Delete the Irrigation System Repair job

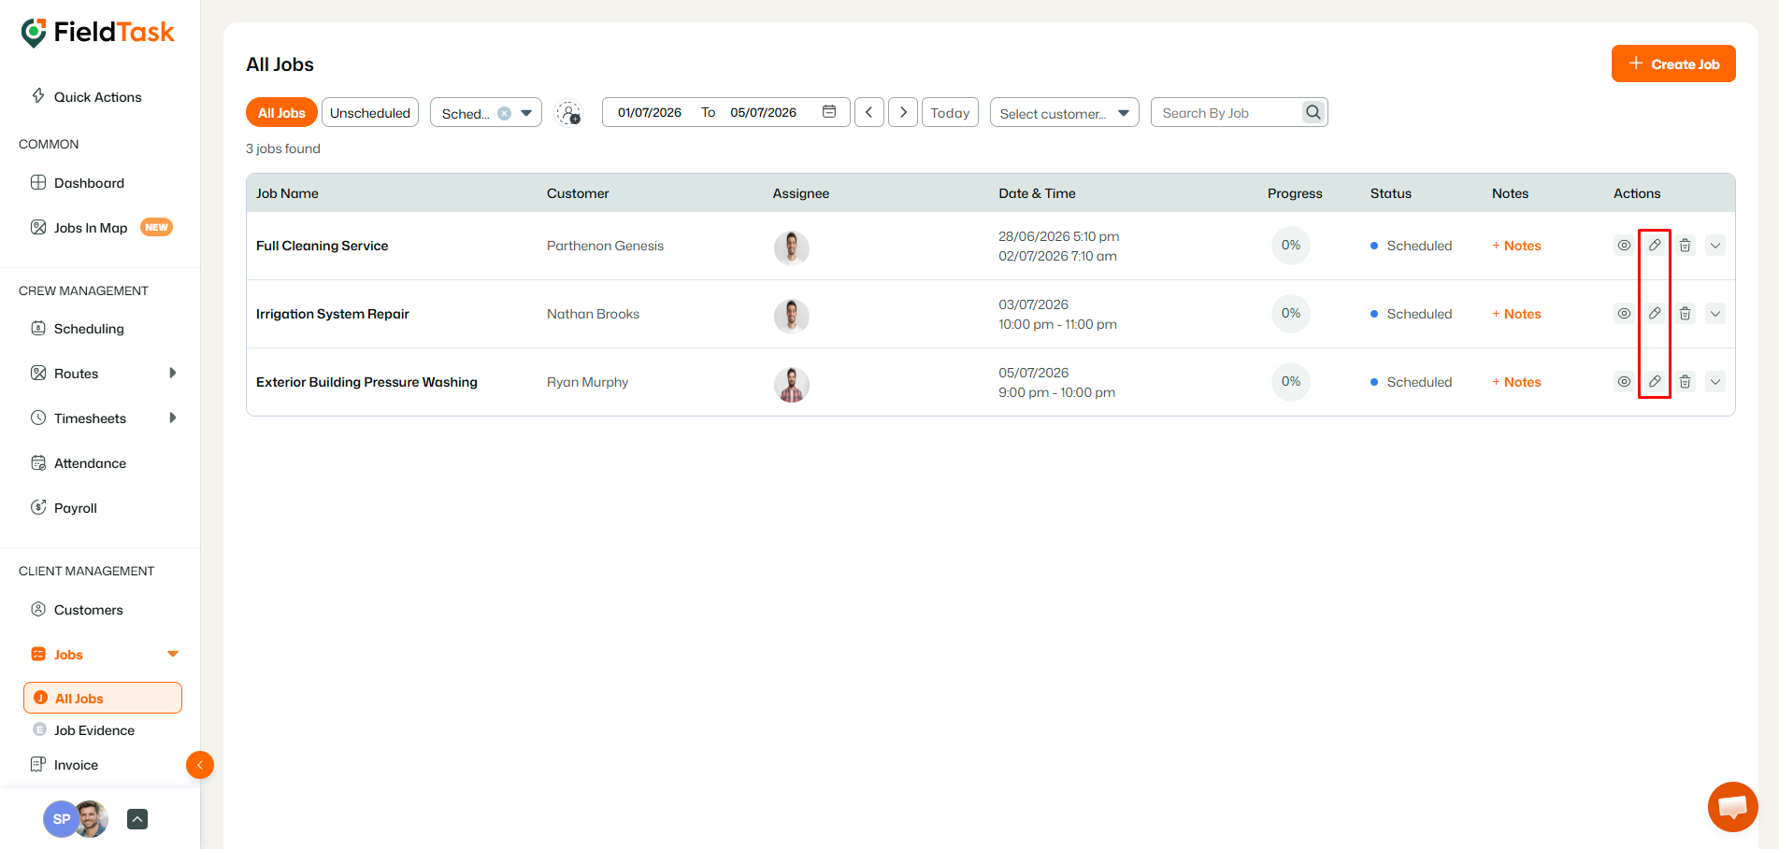(1685, 314)
